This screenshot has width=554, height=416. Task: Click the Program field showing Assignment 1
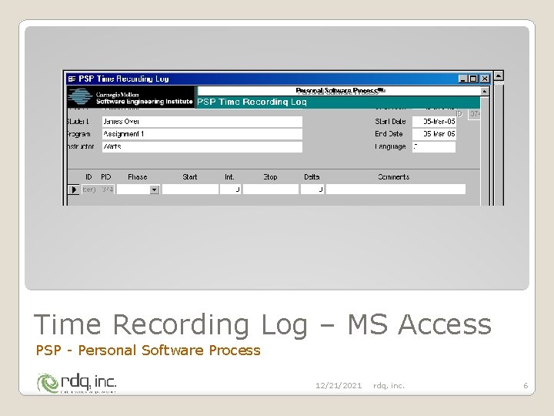(x=202, y=134)
